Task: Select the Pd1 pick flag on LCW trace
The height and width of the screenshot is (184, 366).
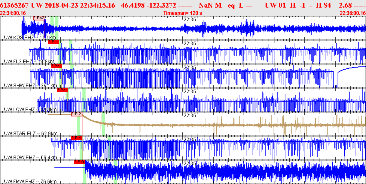Action: pos(62,90)
